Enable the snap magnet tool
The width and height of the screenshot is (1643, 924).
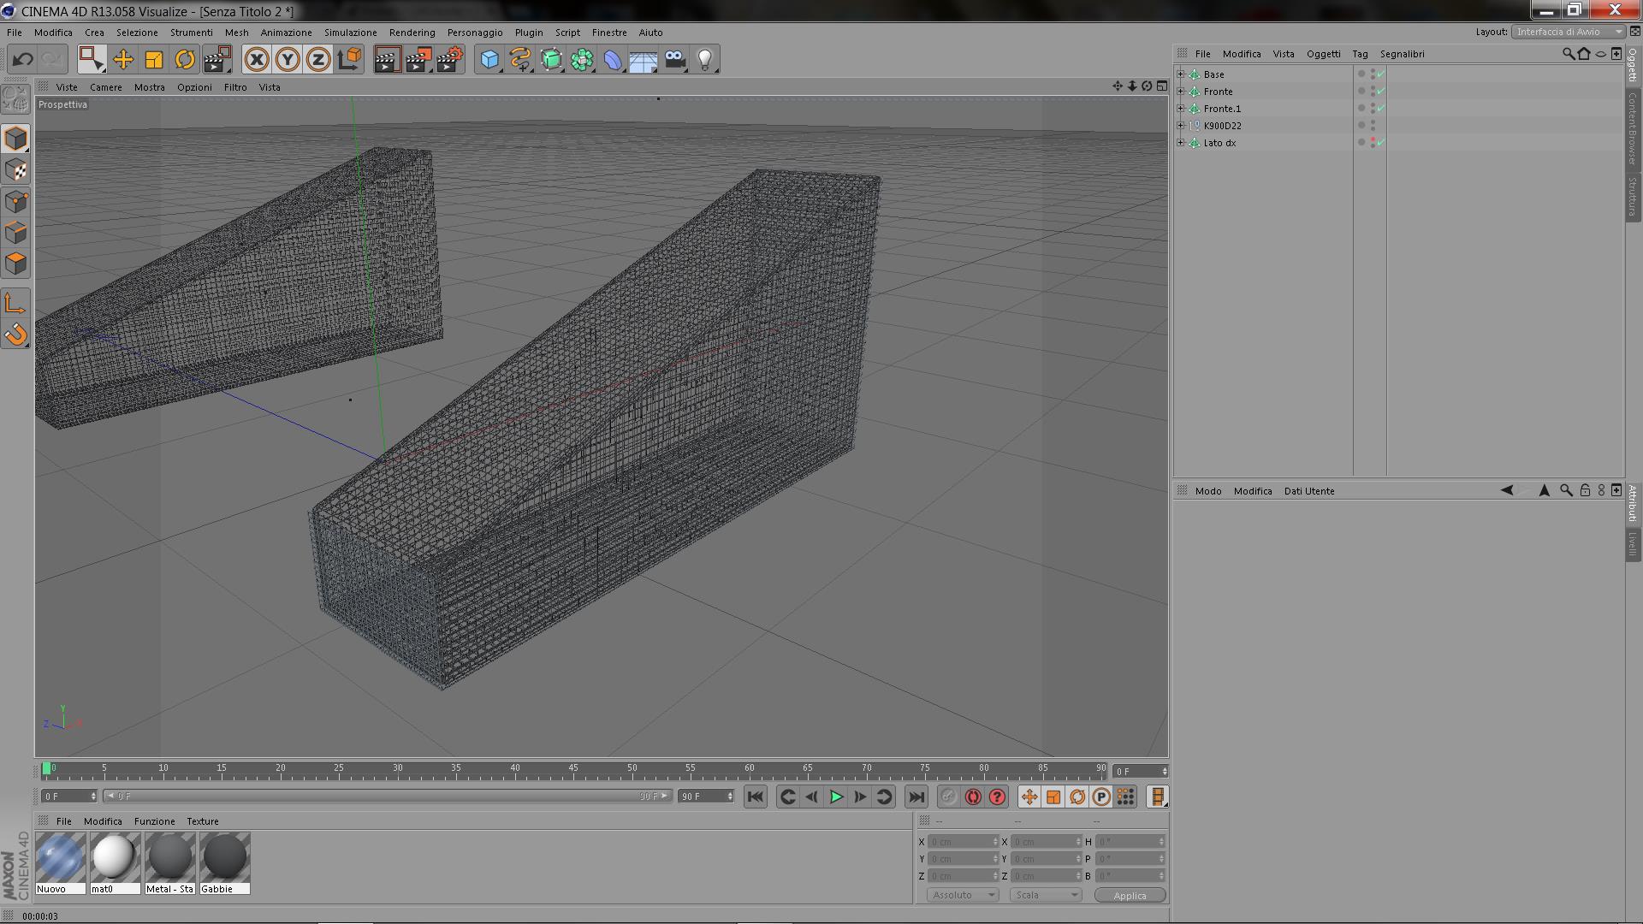coord(15,335)
